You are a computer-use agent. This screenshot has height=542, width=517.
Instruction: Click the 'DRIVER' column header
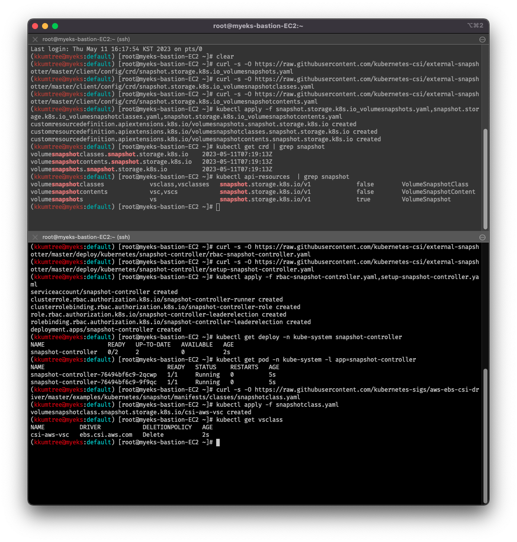(90, 427)
